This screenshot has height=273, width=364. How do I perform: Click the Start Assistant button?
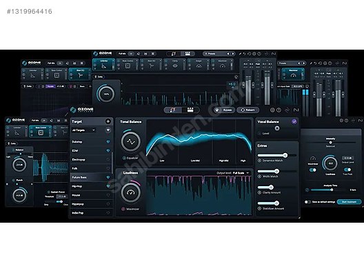coord(349,202)
